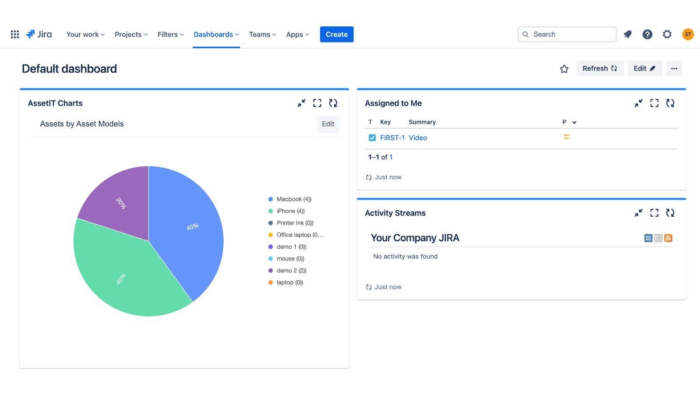Expand the Projects dropdown menu

point(131,34)
